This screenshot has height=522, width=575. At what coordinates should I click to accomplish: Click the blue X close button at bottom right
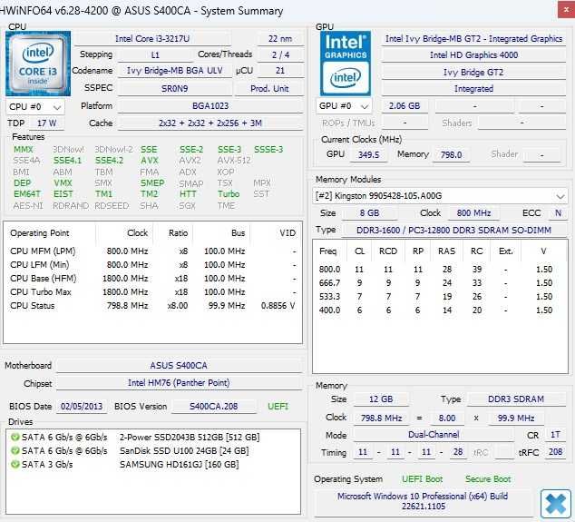point(556,504)
